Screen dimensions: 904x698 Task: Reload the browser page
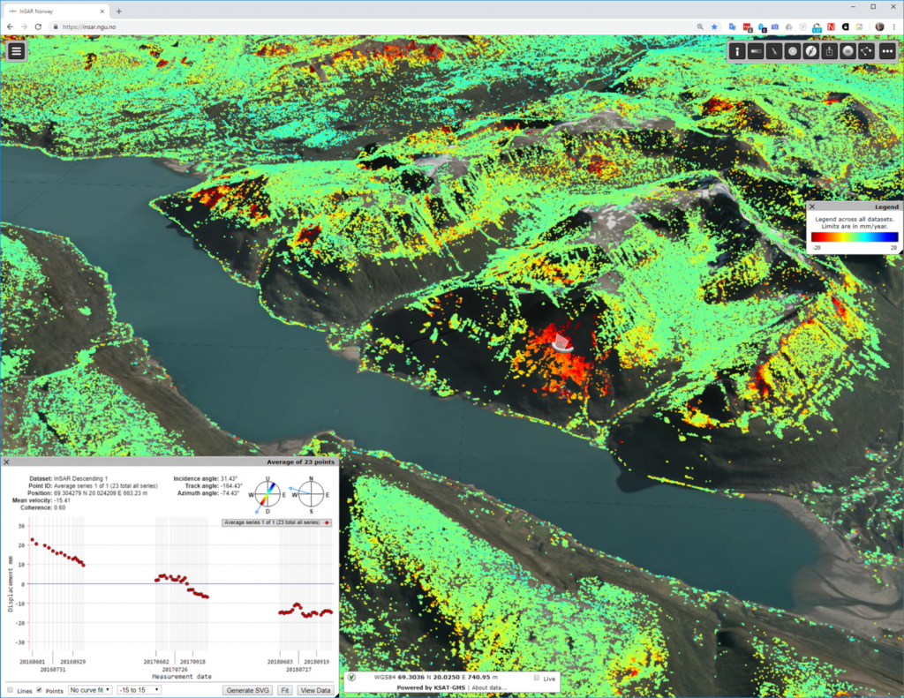click(x=38, y=26)
